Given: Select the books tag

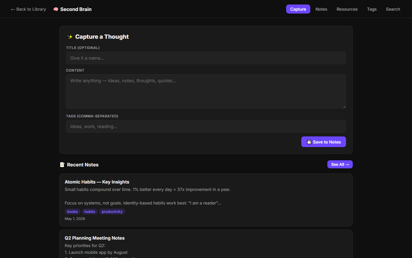Looking at the screenshot, I should pos(72,212).
